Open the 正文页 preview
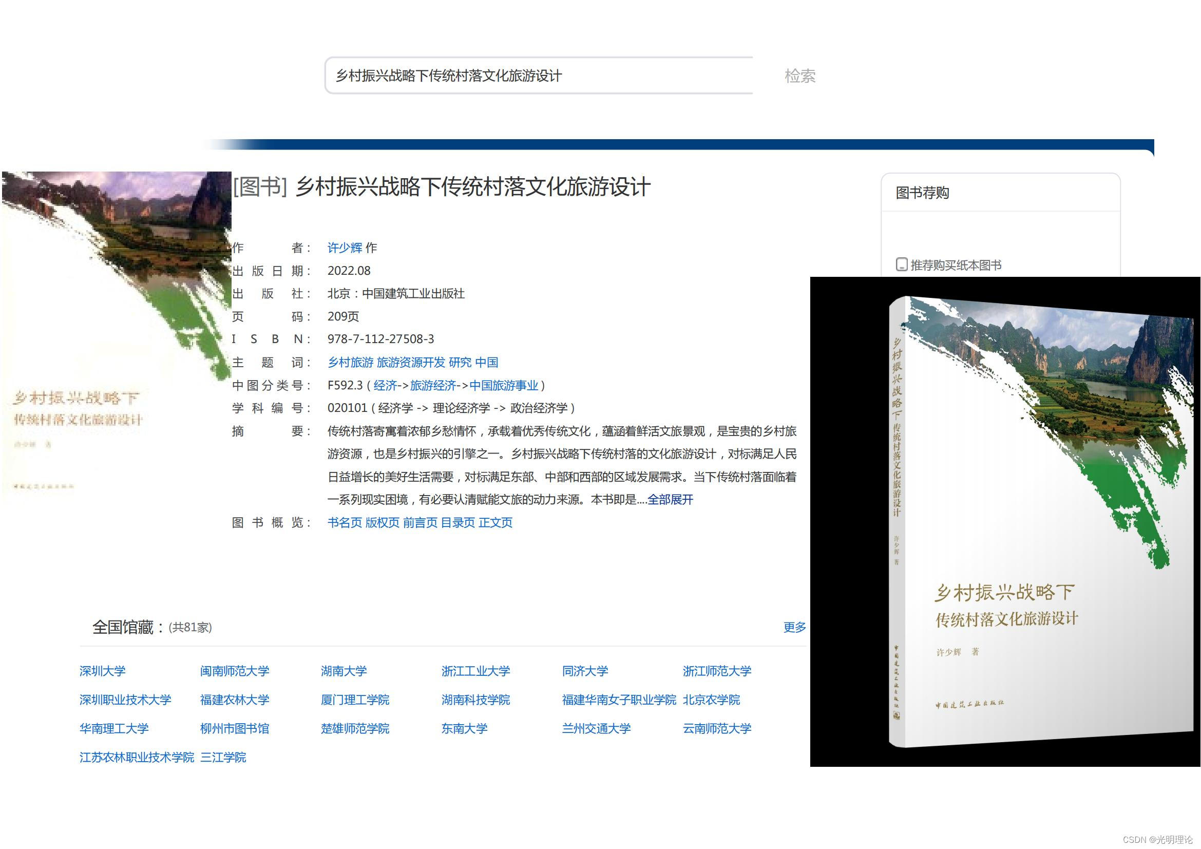1201x849 pixels. pyautogui.click(x=496, y=522)
